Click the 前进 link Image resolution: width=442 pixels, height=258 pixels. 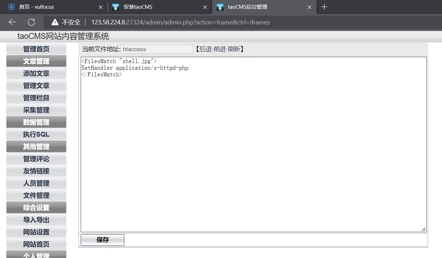click(220, 49)
